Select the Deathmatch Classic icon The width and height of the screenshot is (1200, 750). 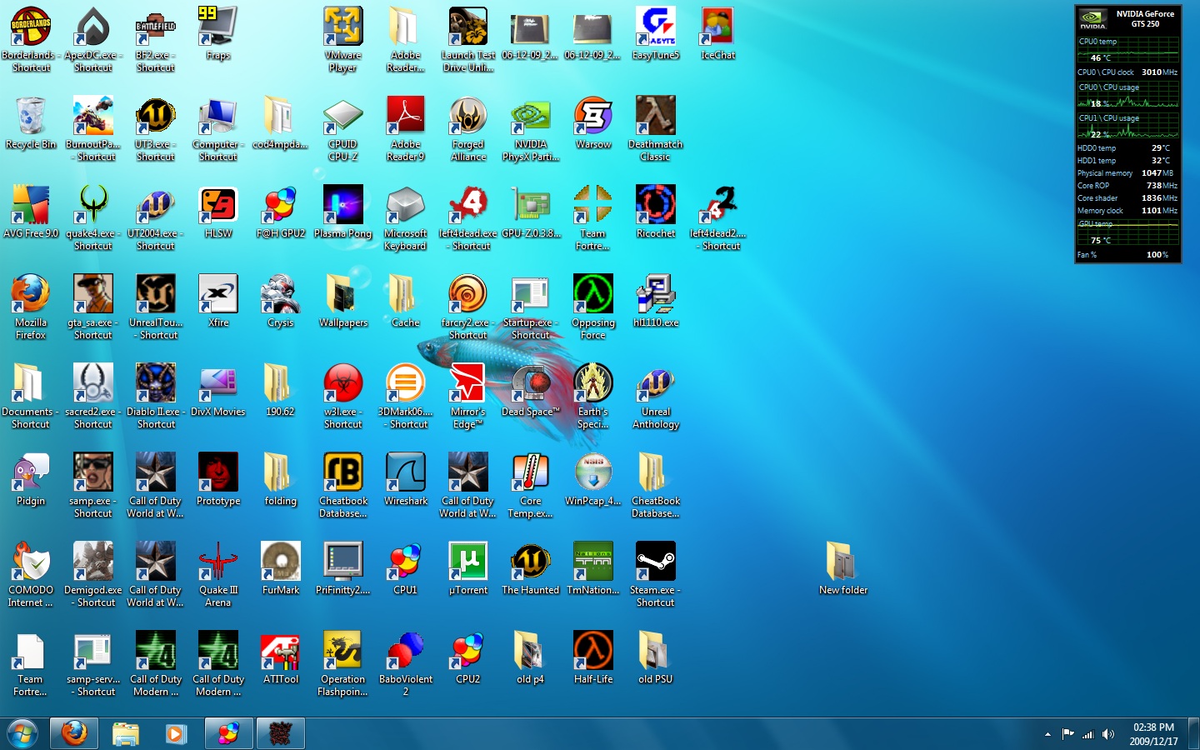(x=656, y=116)
